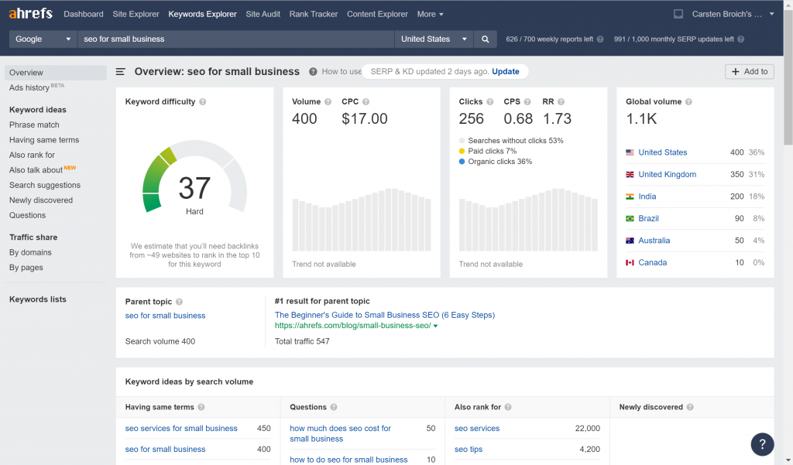Click help icon beside Newly discovered column
This screenshot has width=793, height=465.
coord(690,407)
